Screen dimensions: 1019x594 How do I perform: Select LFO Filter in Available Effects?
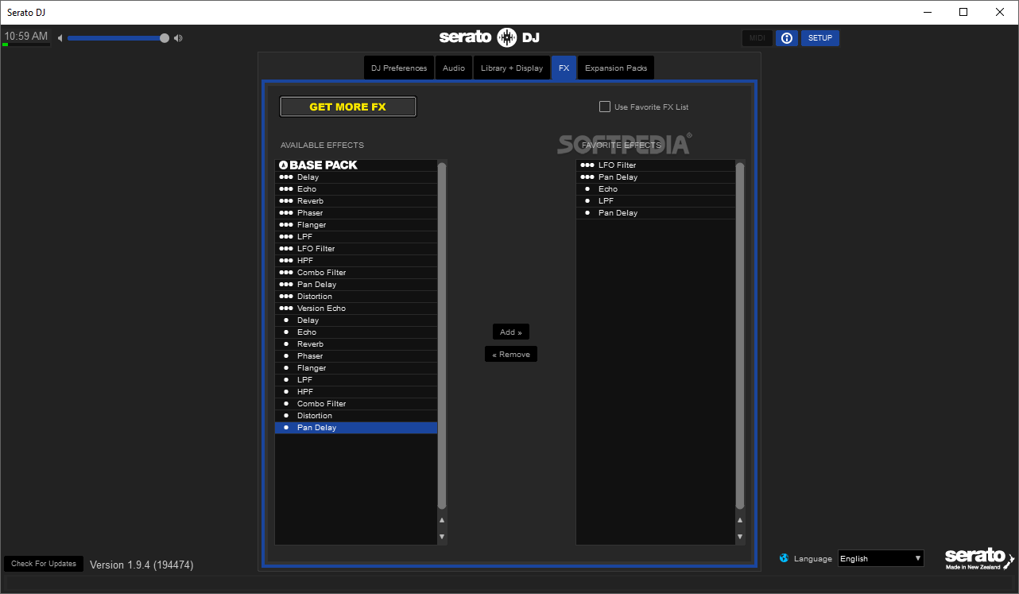click(356, 249)
